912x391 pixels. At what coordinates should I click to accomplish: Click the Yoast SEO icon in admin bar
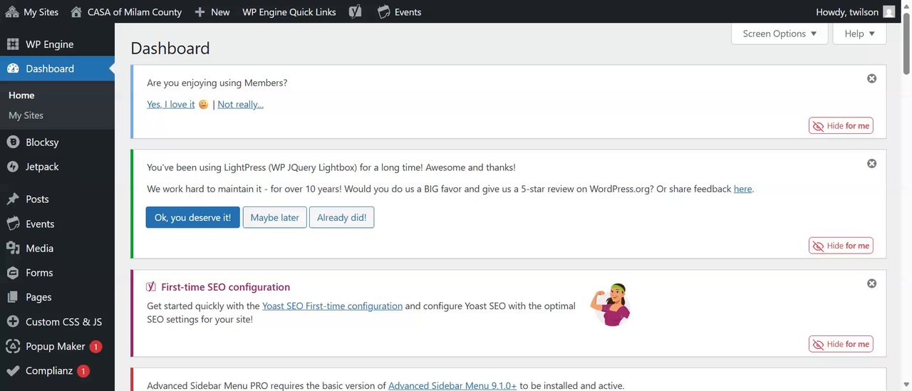pos(355,12)
